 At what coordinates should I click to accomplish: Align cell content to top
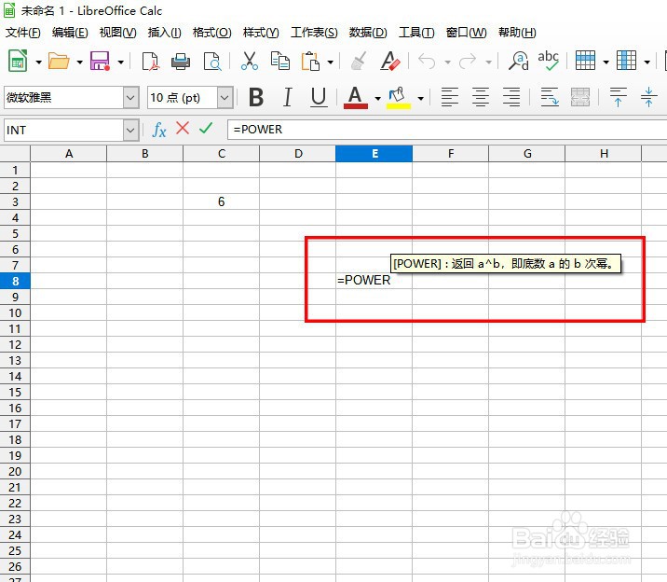click(x=618, y=97)
